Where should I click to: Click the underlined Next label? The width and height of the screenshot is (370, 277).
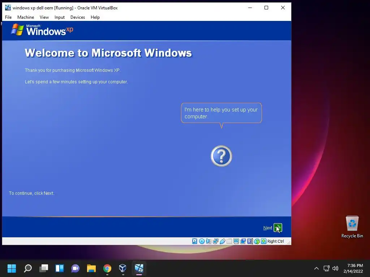point(268,228)
